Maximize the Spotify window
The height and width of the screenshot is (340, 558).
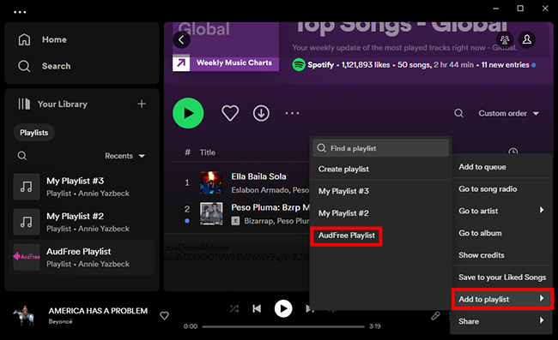coord(520,9)
